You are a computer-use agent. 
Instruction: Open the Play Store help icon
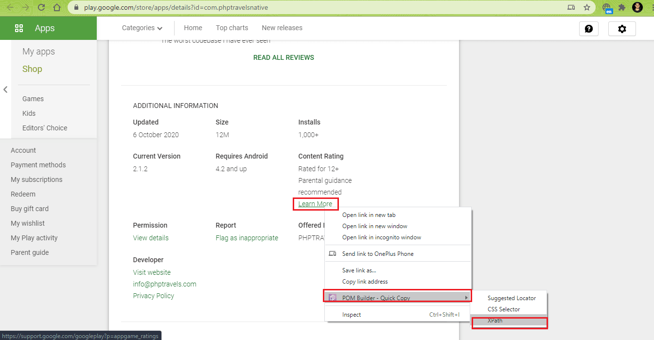588,29
